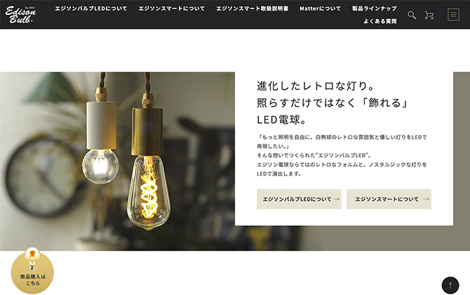
Task: Open よくある質問 nav link
Action: (x=380, y=21)
